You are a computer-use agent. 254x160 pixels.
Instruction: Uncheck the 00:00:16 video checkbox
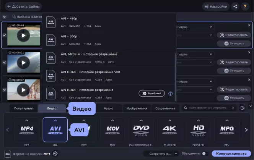[x=4, y=35]
